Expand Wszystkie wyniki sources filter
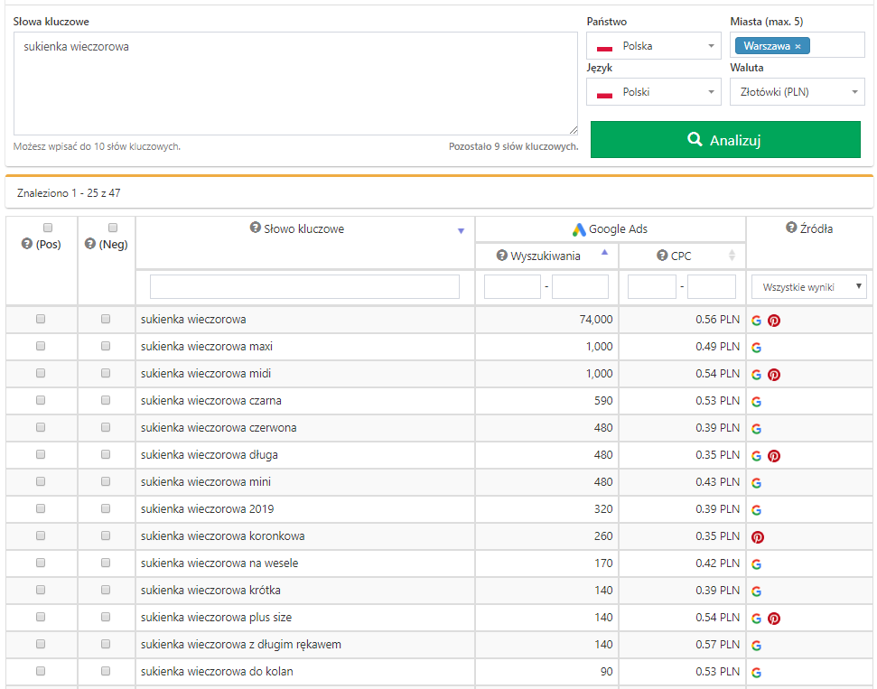The height and width of the screenshot is (689, 877). coord(808,287)
